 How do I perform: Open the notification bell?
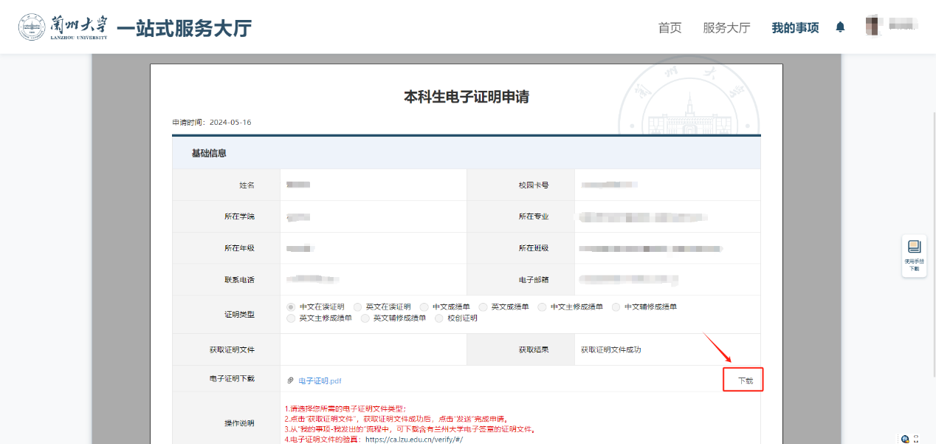pos(840,27)
